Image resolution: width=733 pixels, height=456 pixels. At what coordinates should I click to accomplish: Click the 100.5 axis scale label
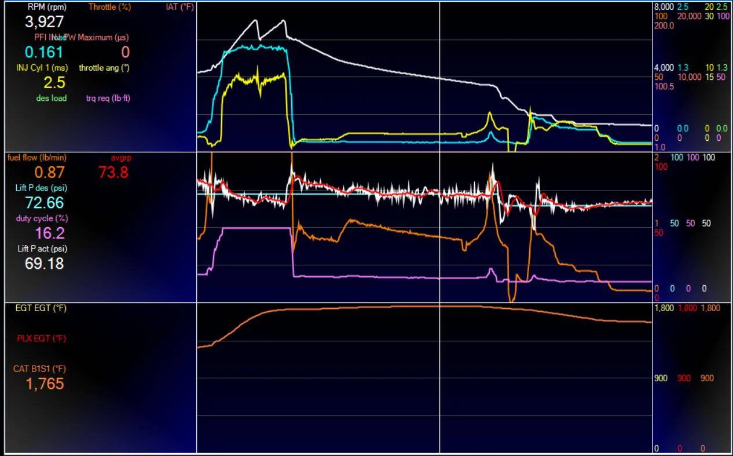664,86
